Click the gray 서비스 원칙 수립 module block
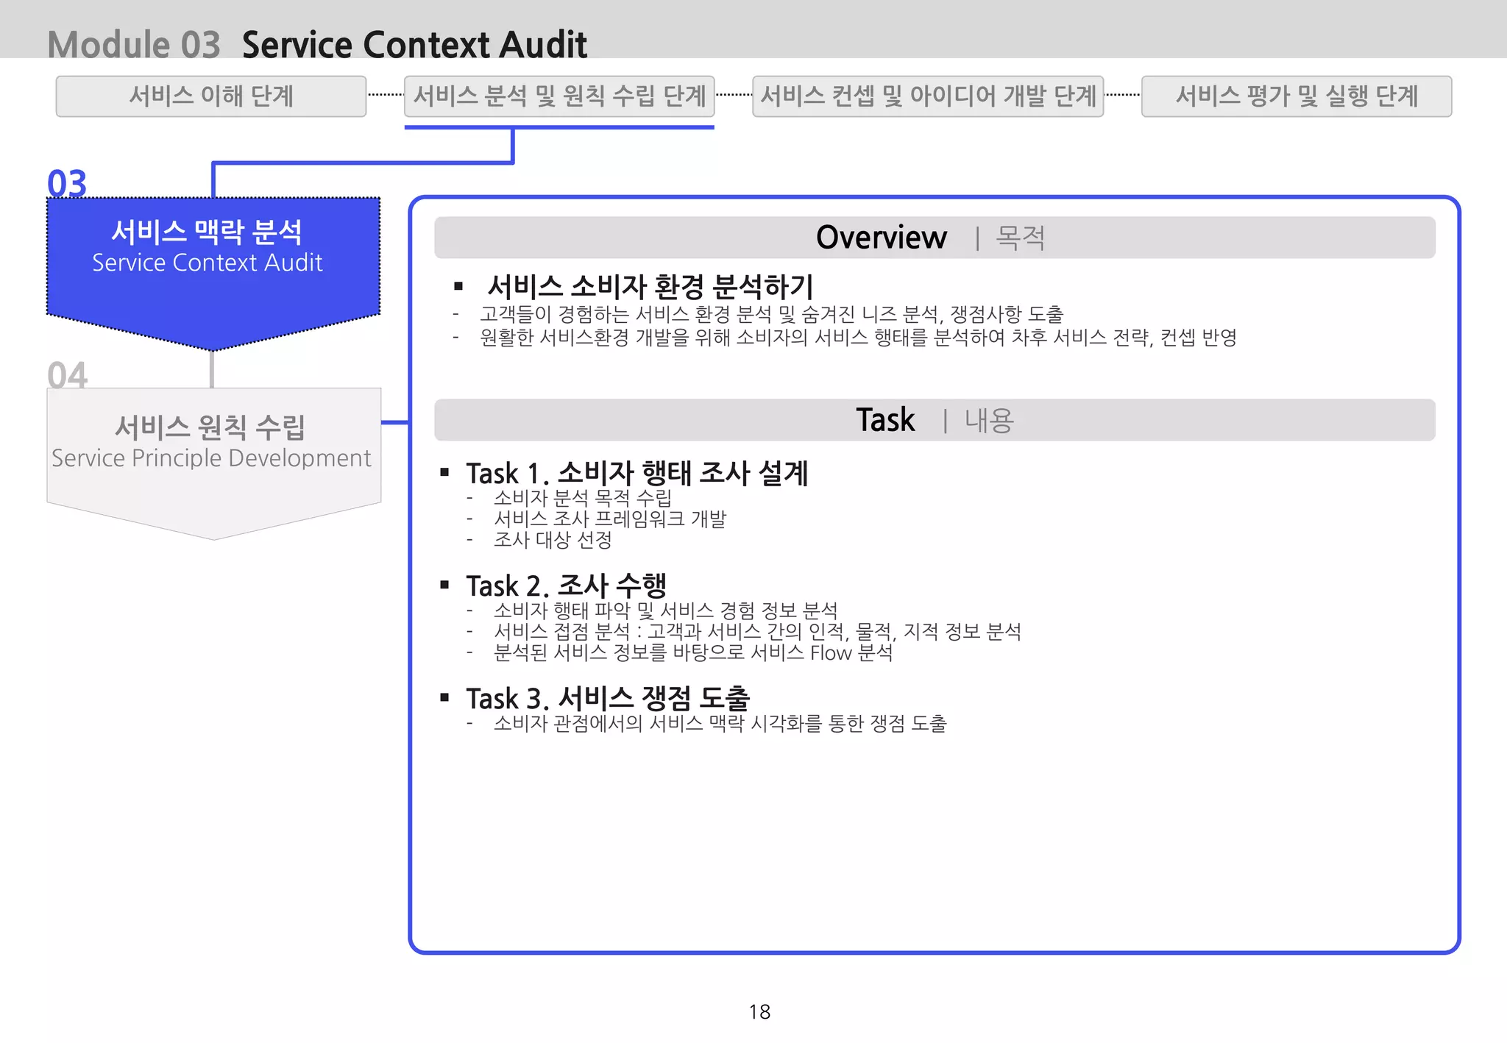1507x1043 pixels. 213,463
